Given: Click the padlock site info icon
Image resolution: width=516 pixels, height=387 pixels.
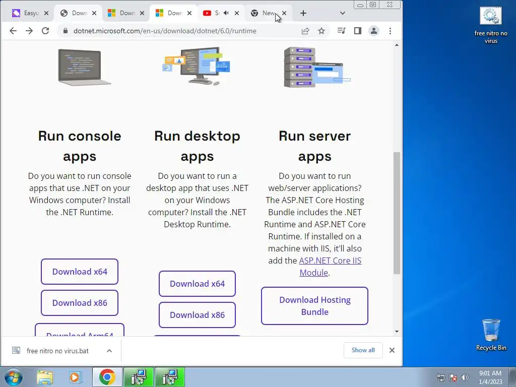Looking at the screenshot, I should pyautogui.click(x=66, y=31).
